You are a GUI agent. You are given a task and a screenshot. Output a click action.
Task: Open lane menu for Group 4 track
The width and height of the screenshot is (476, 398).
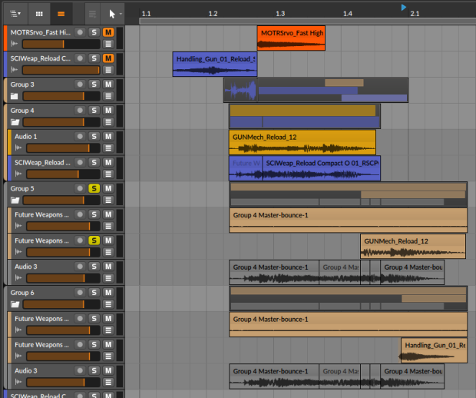coord(108,122)
